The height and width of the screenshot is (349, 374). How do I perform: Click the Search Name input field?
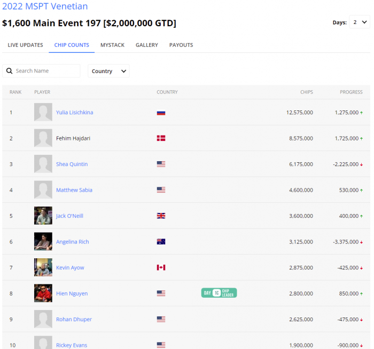(x=41, y=71)
